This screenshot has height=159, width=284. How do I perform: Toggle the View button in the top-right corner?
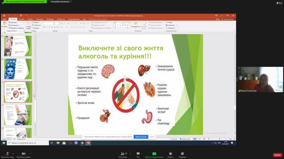(x=279, y=3)
